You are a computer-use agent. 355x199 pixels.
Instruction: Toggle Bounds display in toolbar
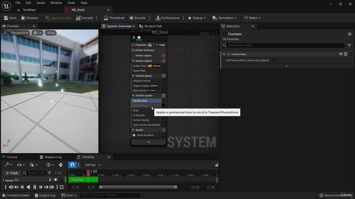[138, 18]
